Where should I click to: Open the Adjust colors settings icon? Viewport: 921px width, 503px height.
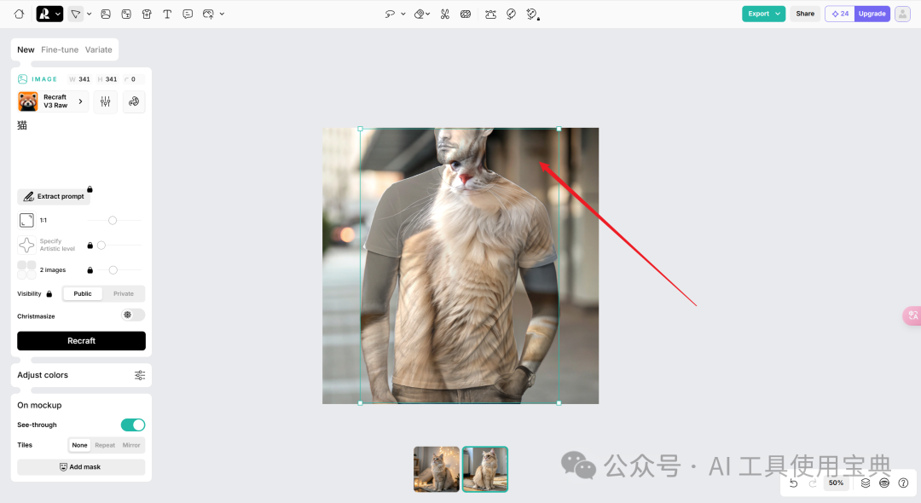pos(140,374)
